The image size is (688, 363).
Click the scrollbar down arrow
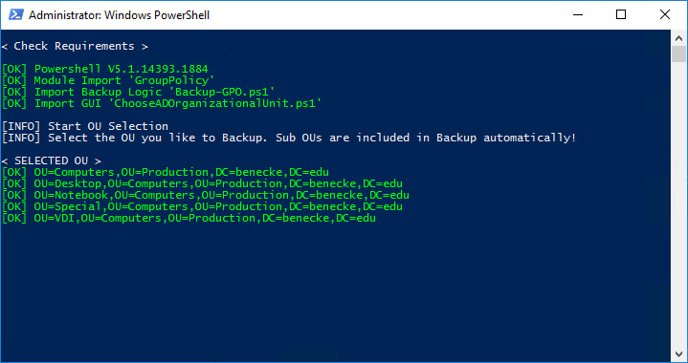tap(678, 352)
